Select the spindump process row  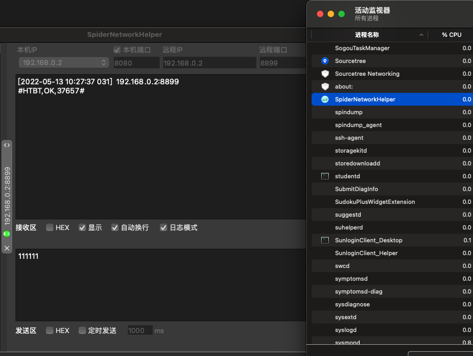[x=392, y=112]
